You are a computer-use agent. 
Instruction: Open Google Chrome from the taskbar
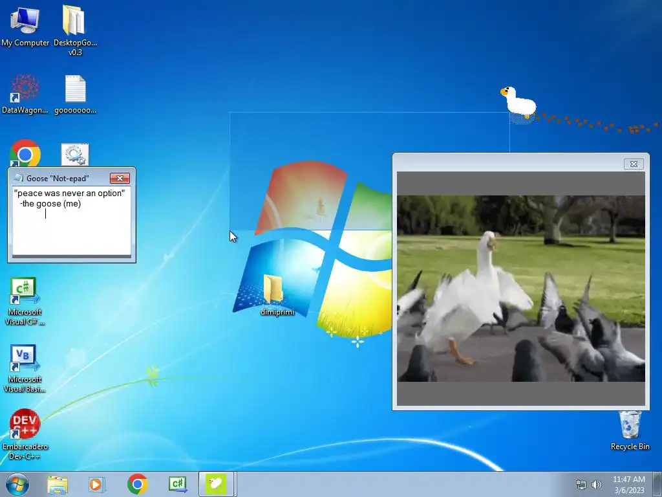[x=137, y=484]
